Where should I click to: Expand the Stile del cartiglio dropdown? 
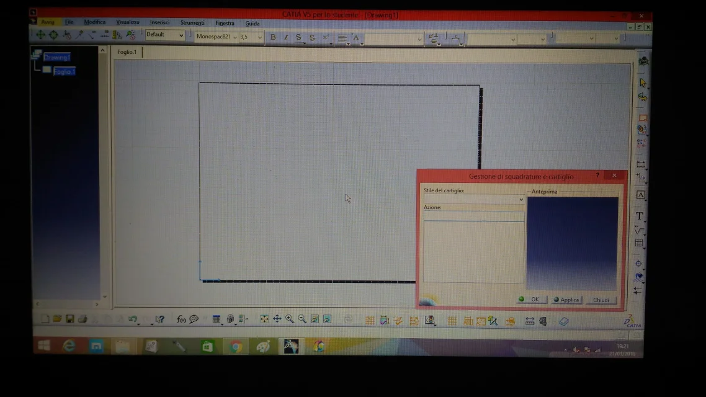521,199
